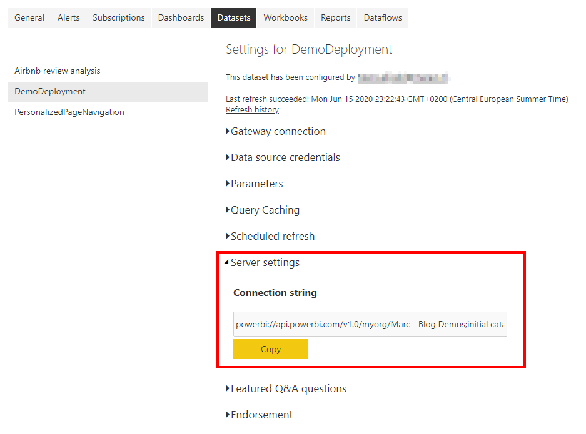Open the Workbooks tab
Screen dimensions: 586x434
(x=285, y=17)
